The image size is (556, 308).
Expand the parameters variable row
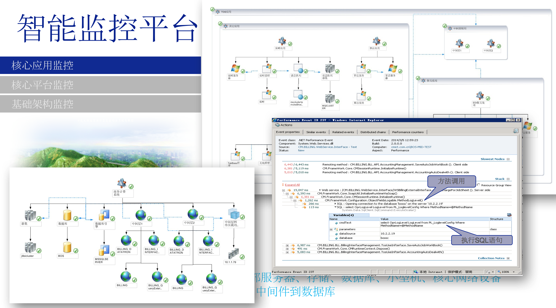(x=331, y=230)
